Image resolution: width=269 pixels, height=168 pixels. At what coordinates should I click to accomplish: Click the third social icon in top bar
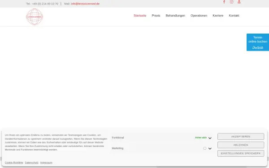coord(239,2)
